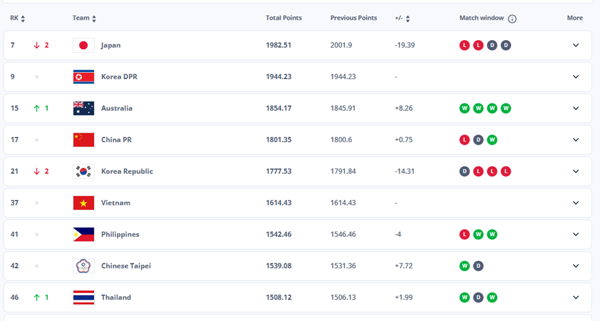
Task: Click the Chinese Taipei flag icon
Action: [83, 266]
